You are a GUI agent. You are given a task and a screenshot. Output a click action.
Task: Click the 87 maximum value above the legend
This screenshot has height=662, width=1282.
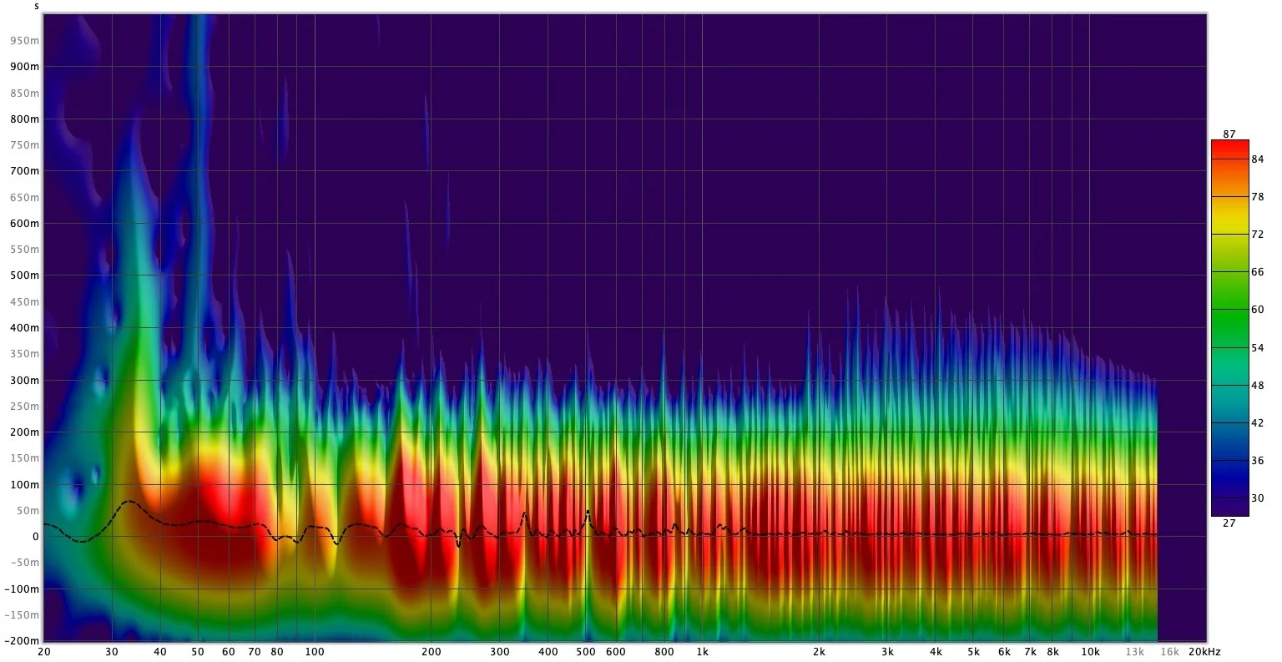[x=1229, y=134]
